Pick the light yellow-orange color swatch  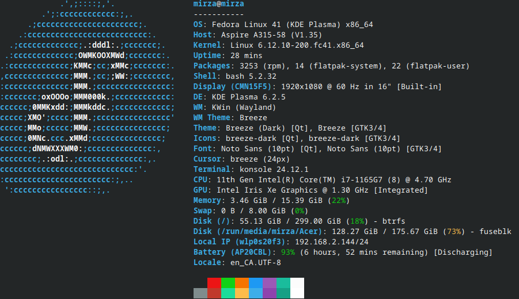click(x=242, y=293)
